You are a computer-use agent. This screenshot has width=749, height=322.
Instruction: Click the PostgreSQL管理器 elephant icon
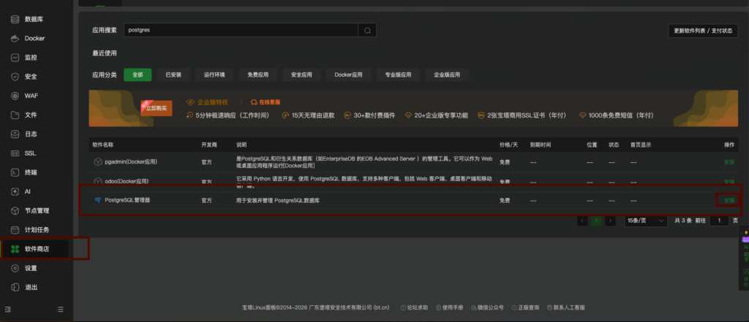click(98, 200)
